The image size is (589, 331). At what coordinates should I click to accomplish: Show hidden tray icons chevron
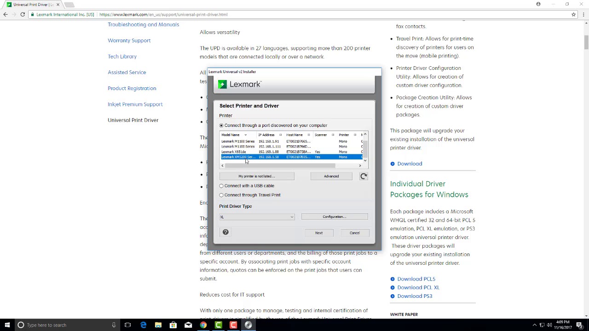[x=534, y=325]
